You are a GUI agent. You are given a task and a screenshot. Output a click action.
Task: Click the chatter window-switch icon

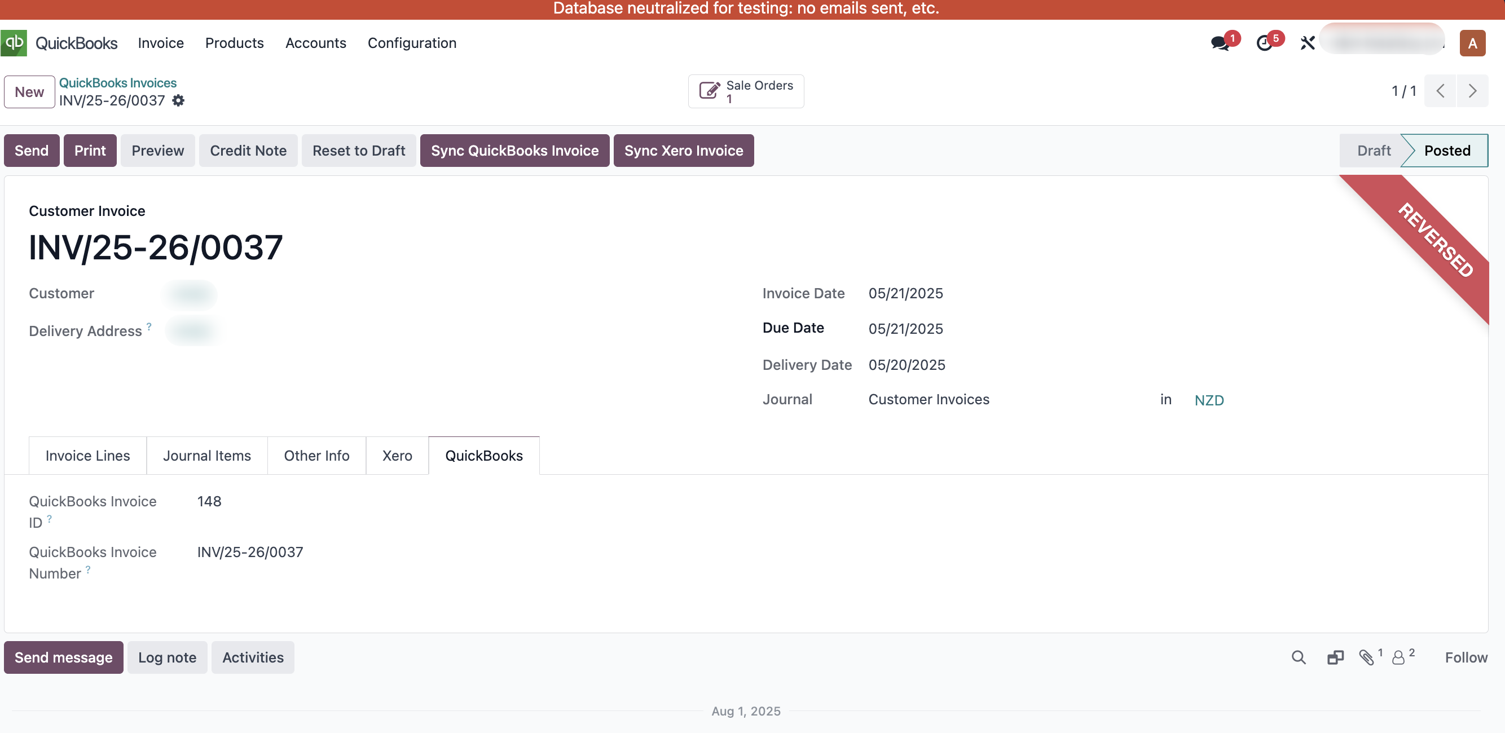[1336, 657]
